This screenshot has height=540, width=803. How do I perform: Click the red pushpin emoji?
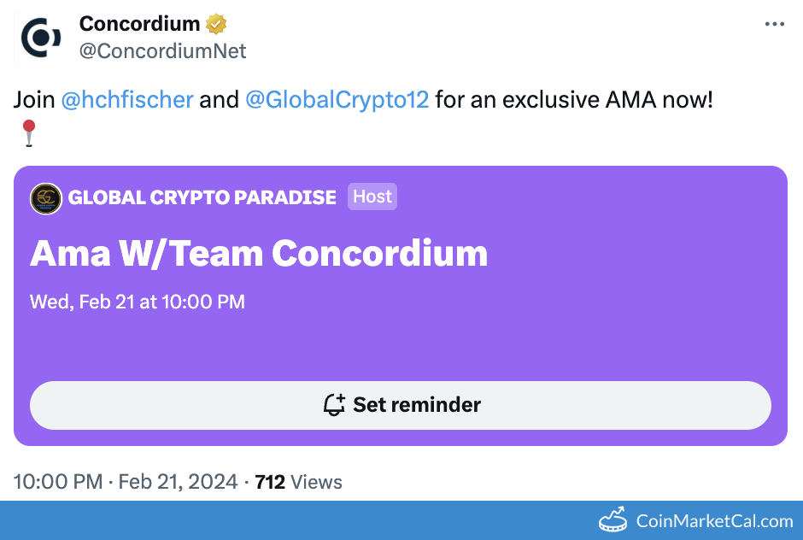click(29, 133)
